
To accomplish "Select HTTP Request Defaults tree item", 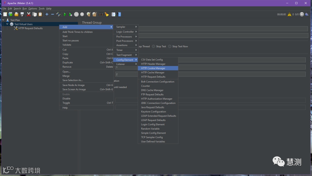I will click(x=30, y=28).
